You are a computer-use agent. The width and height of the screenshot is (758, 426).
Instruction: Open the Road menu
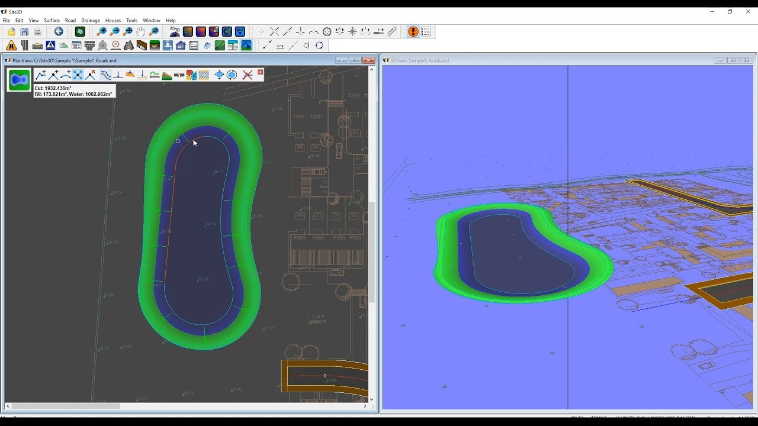click(70, 20)
